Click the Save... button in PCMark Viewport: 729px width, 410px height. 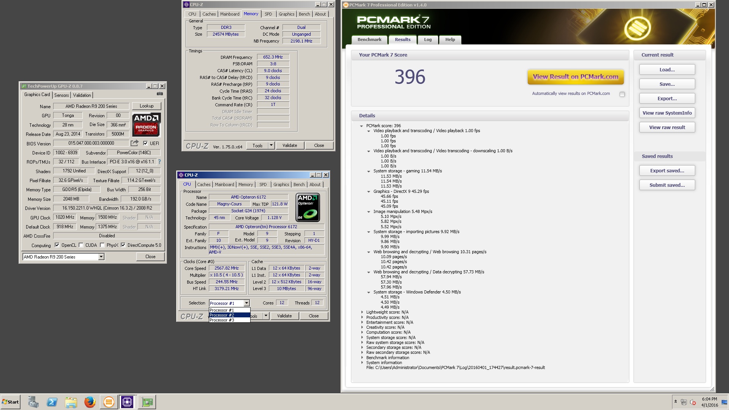pos(667,84)
